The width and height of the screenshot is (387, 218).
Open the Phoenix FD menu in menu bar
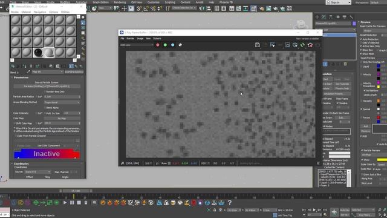(226, 2)
